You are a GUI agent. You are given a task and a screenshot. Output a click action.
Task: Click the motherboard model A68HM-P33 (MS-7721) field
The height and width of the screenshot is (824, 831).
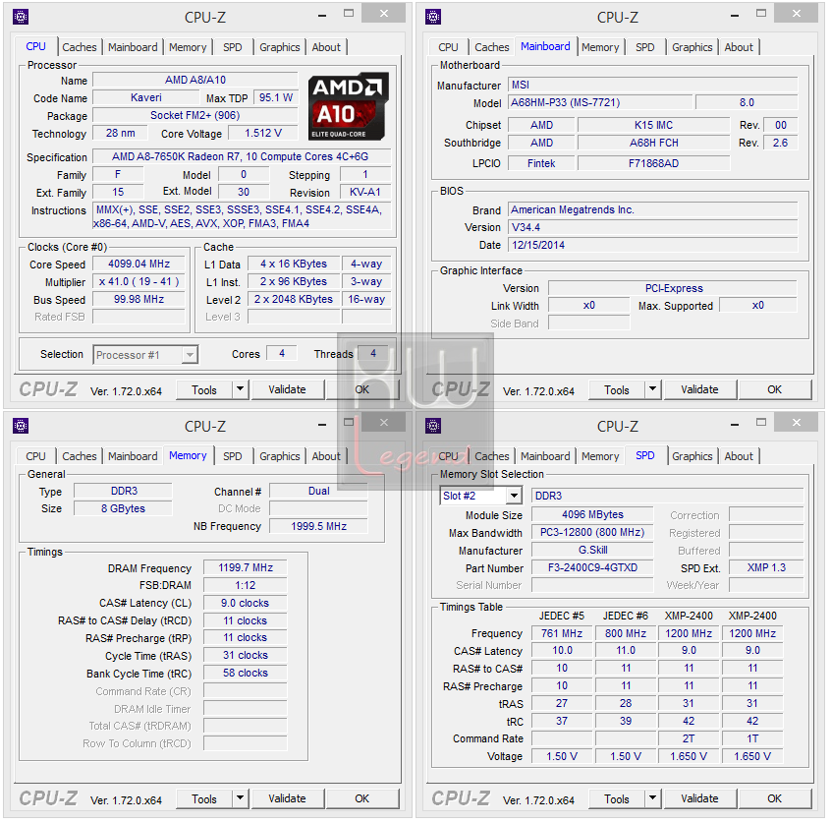(x=600, y=102)
